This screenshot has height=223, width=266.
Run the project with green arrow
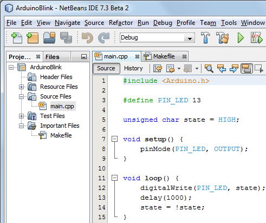tap(241, 38)
